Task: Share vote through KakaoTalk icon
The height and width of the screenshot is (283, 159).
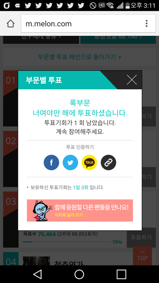Action: [x=89, y=163]
